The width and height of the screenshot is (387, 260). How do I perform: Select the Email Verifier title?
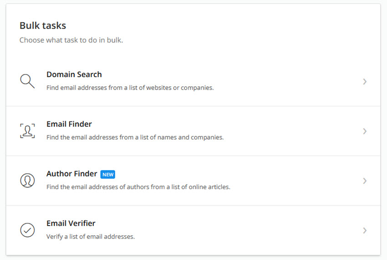coord(71,223)
